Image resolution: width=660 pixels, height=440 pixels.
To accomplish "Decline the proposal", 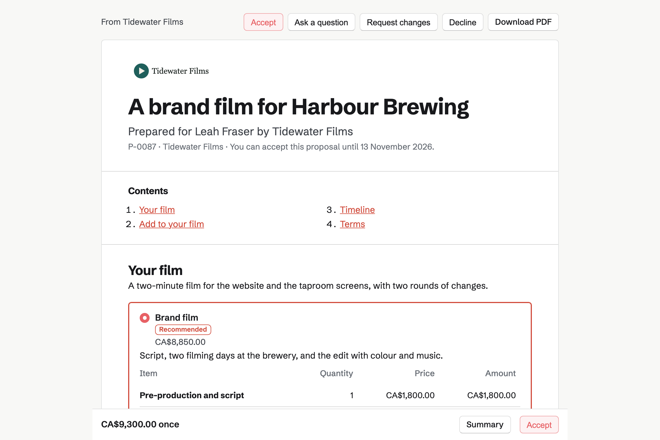I will pyautogui.click(x=463, y=22).
